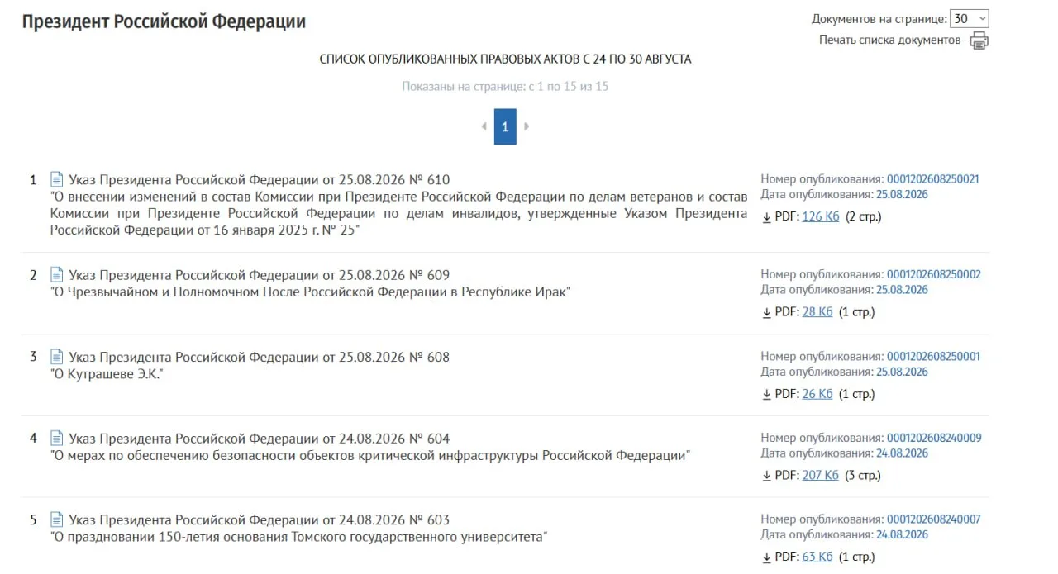The width and height of the screenshot is (1058, 574).
Task: Click the printer icon to print list
Action: point(979,40)
